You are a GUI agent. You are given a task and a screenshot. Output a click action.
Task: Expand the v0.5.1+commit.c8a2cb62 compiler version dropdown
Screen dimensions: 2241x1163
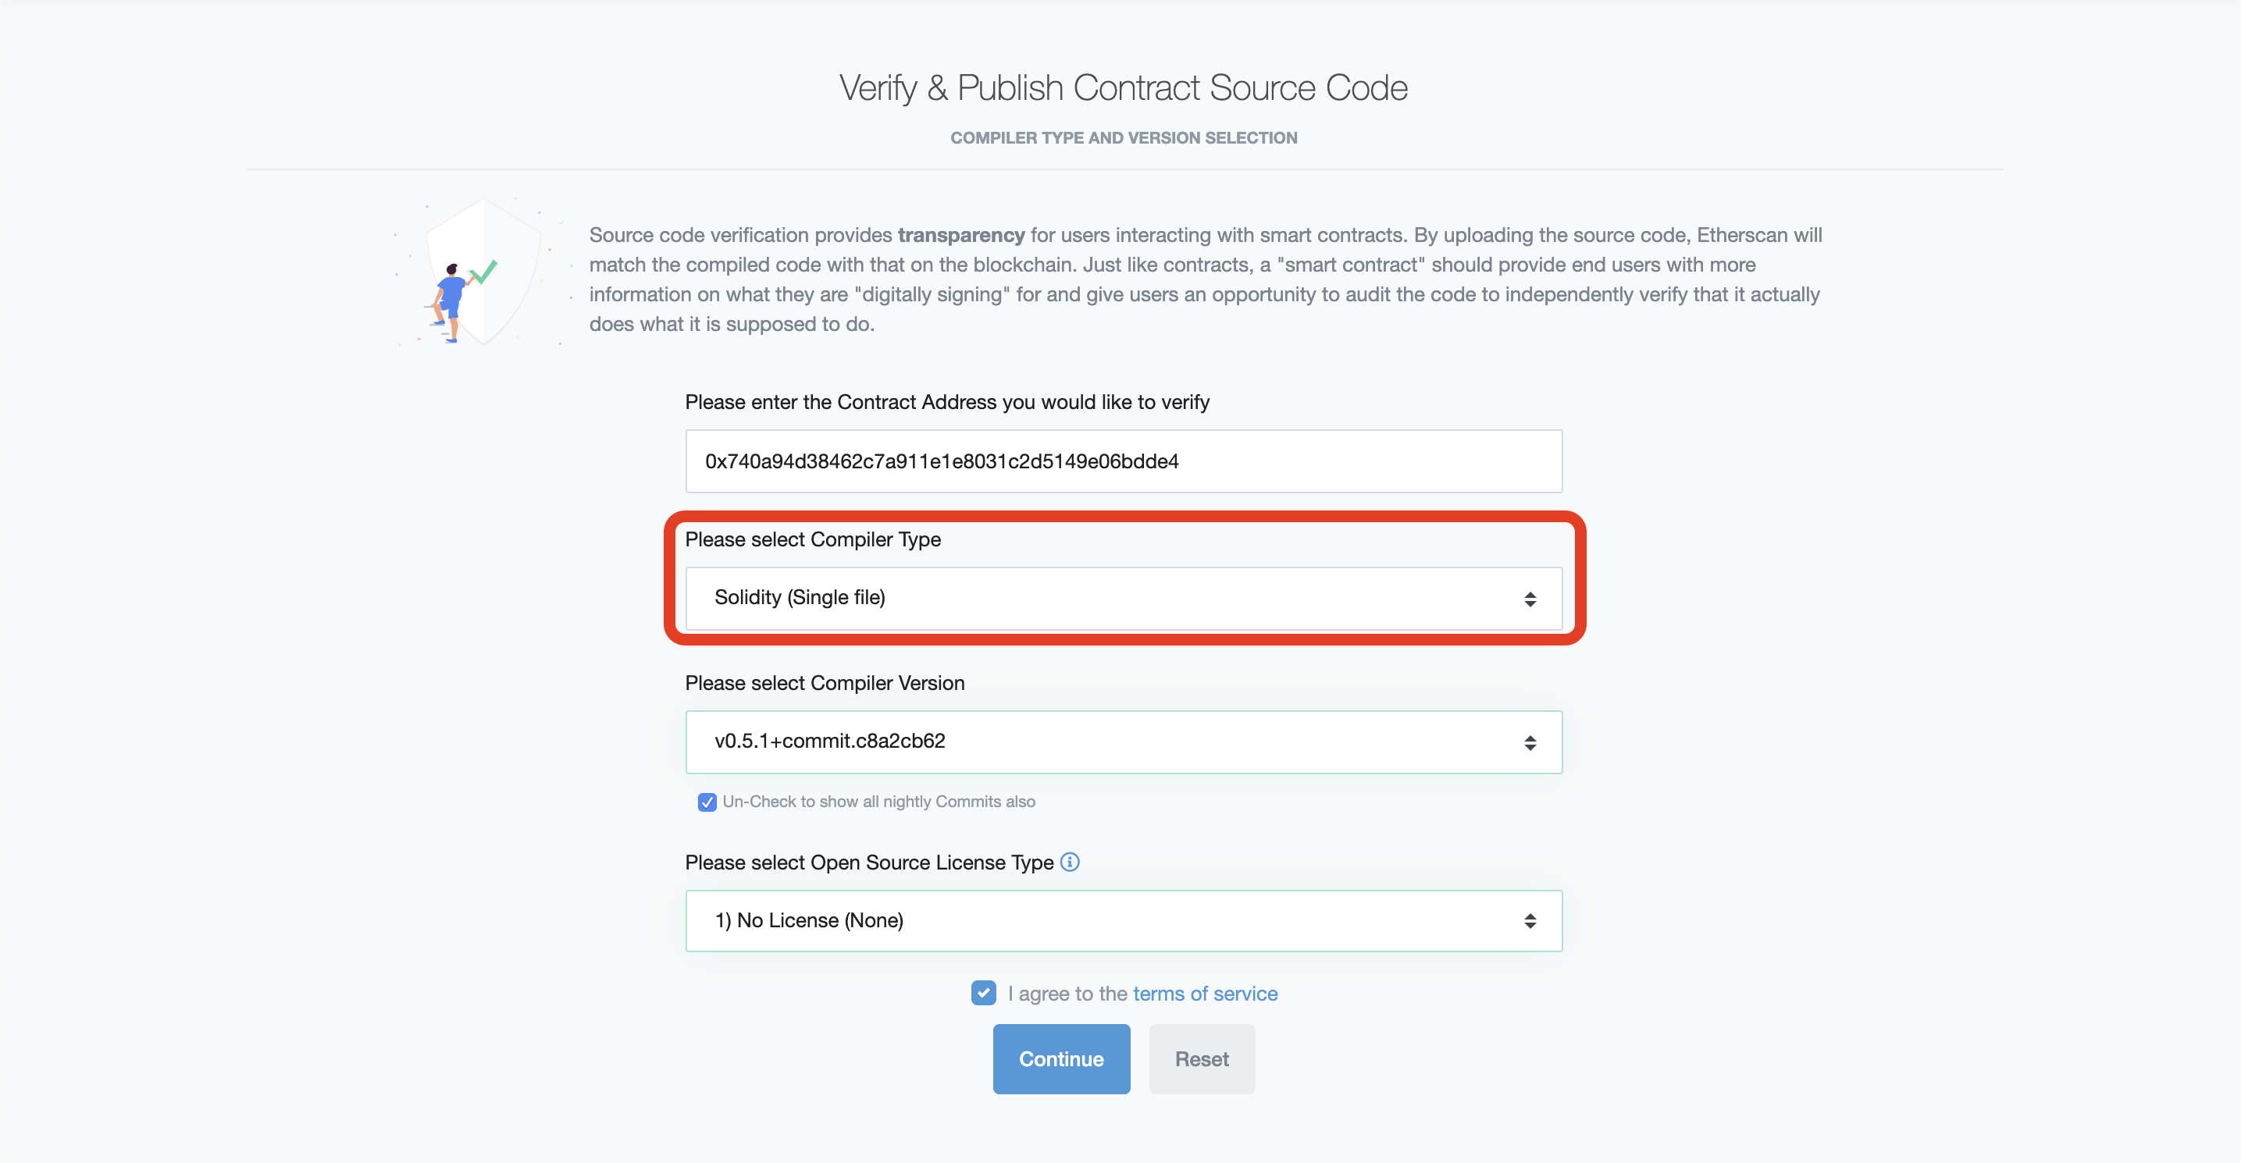pos(1122,742)
